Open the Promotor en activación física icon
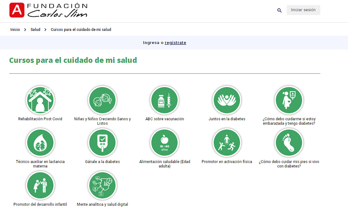 226,143
